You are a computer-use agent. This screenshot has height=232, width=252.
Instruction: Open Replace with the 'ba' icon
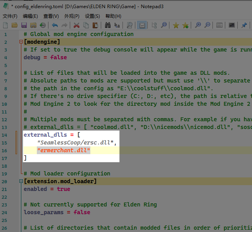(x=117, y=25)
